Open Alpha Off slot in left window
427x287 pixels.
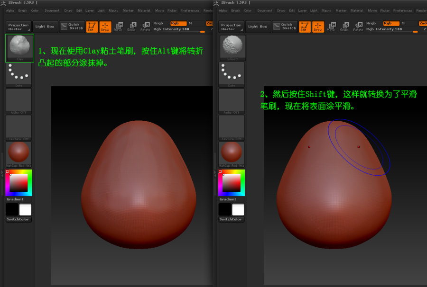coord(19,101)
